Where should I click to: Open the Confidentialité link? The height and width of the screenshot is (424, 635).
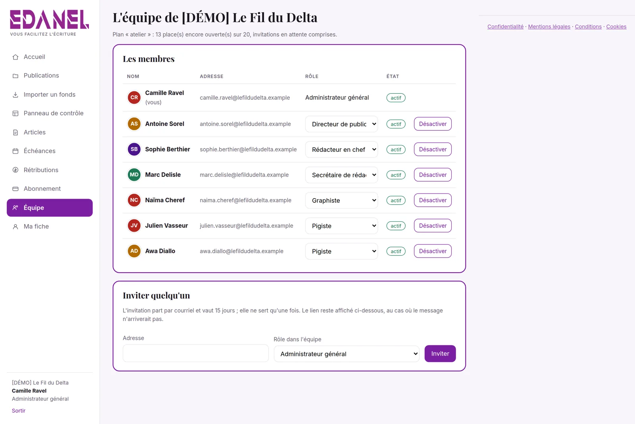tap(505, 27)
